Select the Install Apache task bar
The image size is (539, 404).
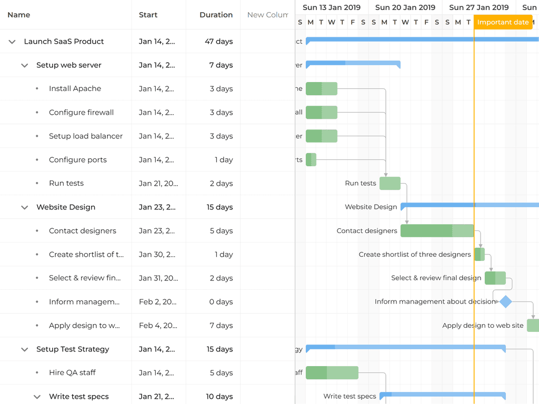[321, 89]
